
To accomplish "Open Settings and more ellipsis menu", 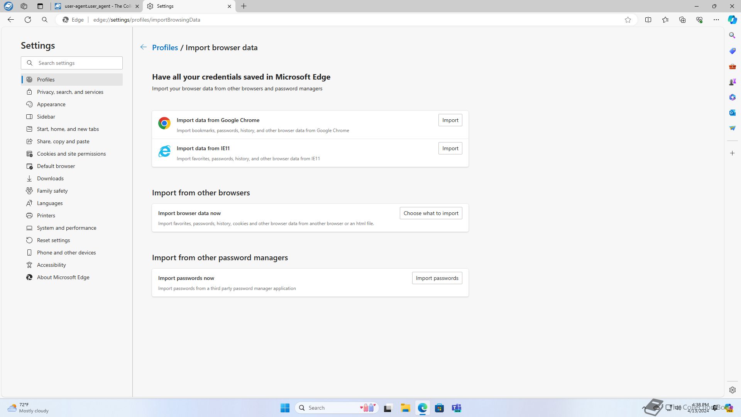I will (x=716, y=20).
